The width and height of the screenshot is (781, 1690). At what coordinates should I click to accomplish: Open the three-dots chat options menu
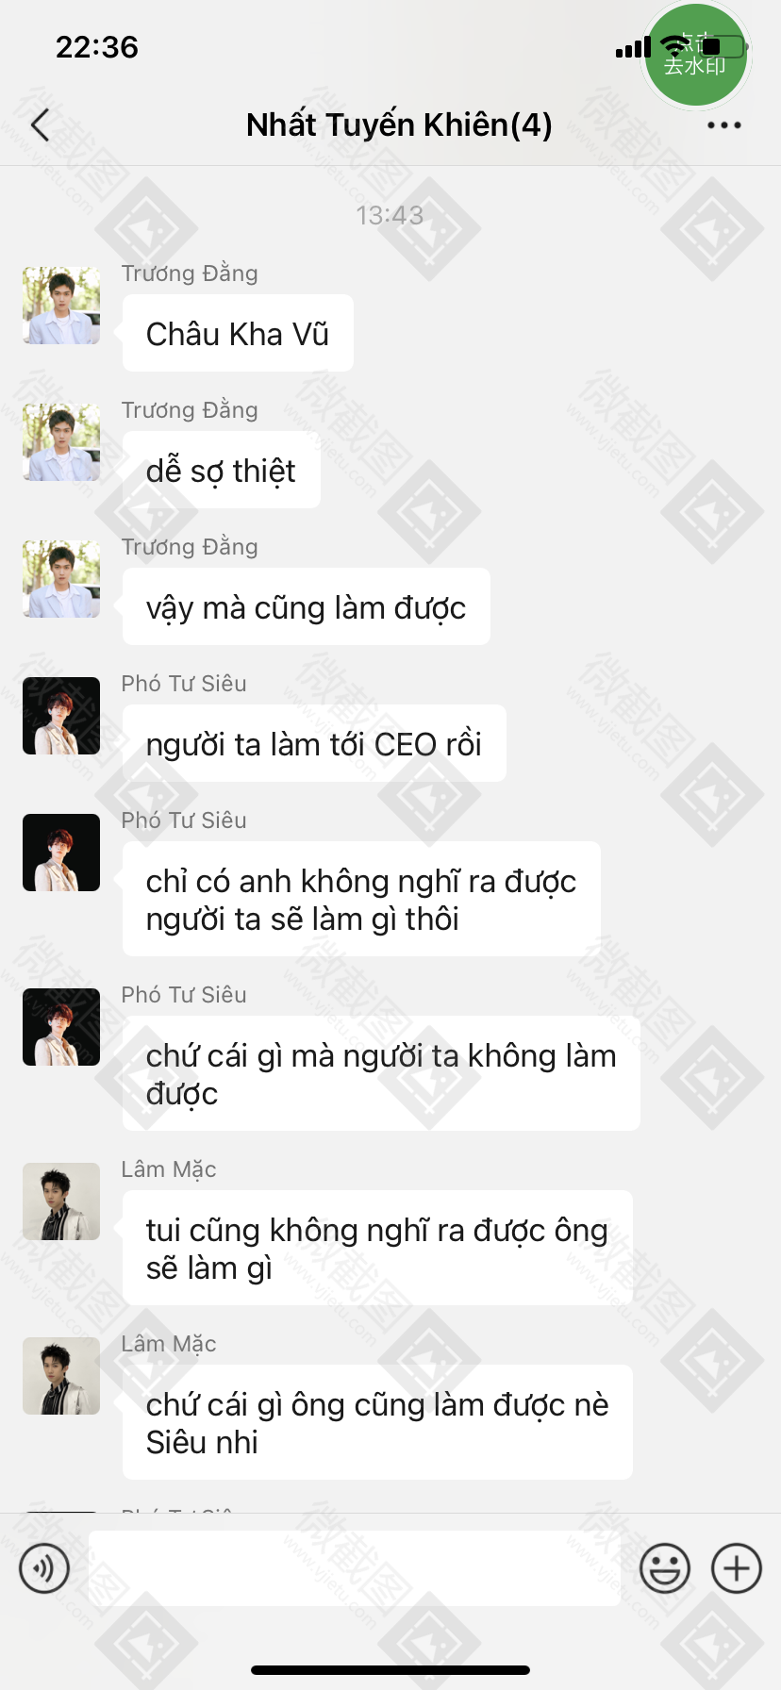723,124
